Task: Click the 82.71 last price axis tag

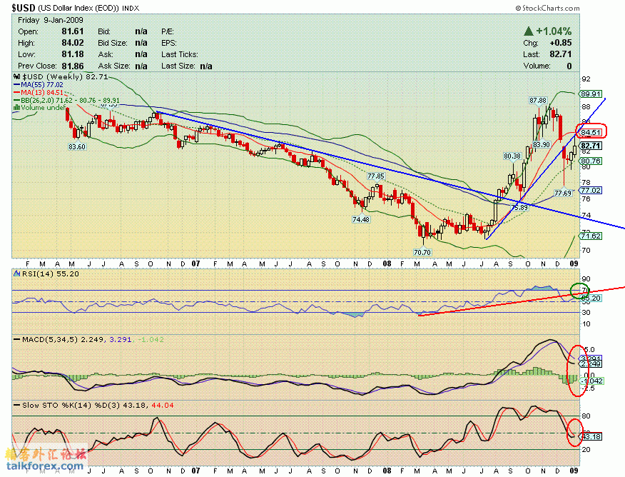Action: point(590,146)
